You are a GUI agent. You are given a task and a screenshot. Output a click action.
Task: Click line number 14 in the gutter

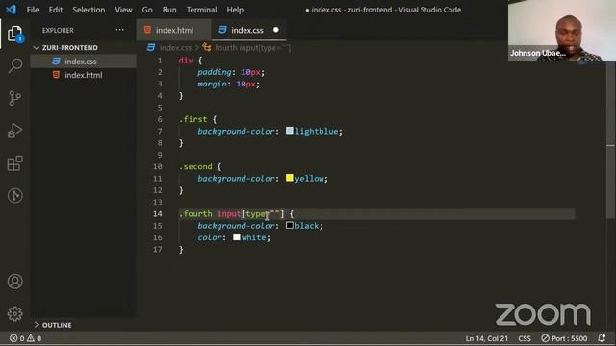pyautogui.click(x=158, y=213)
